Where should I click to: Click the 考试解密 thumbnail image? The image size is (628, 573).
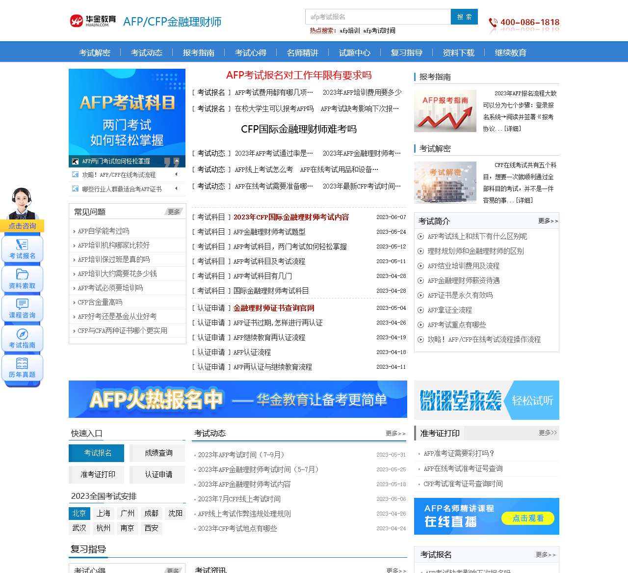coord(445,183)
